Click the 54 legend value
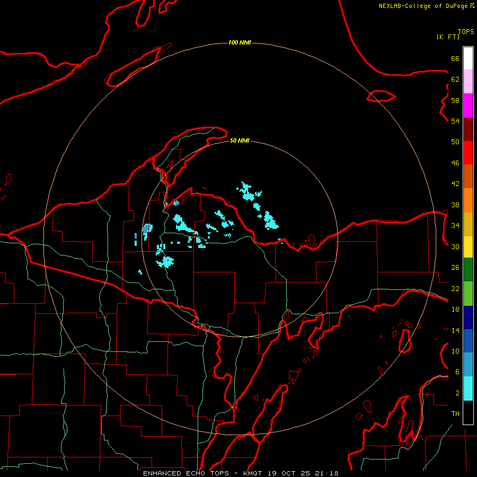Screen dimensions: 477x477 (455, 121)
